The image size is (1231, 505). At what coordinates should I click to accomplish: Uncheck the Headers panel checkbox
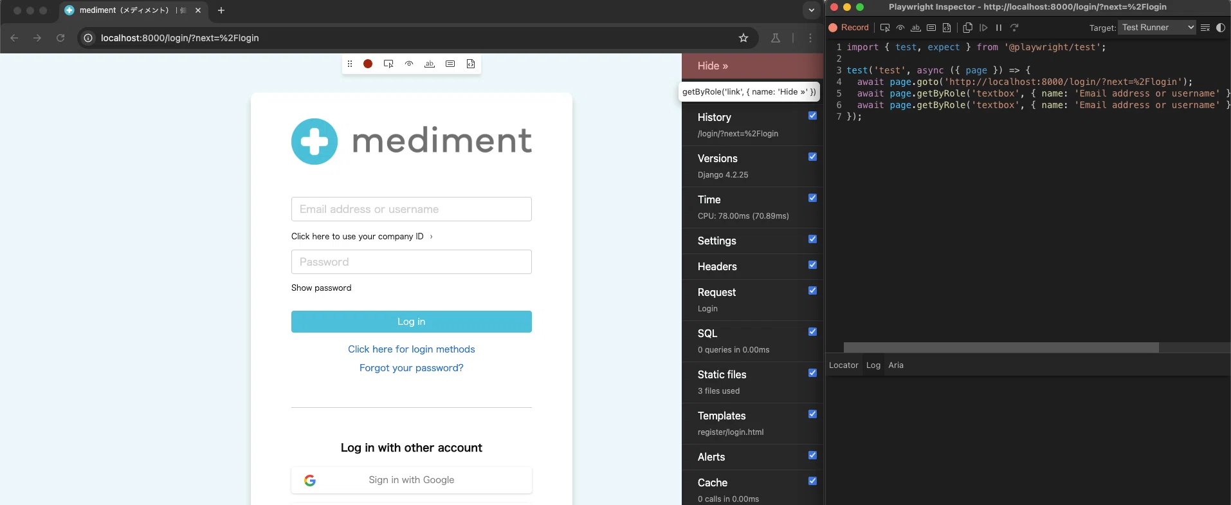tap(812, 265)
